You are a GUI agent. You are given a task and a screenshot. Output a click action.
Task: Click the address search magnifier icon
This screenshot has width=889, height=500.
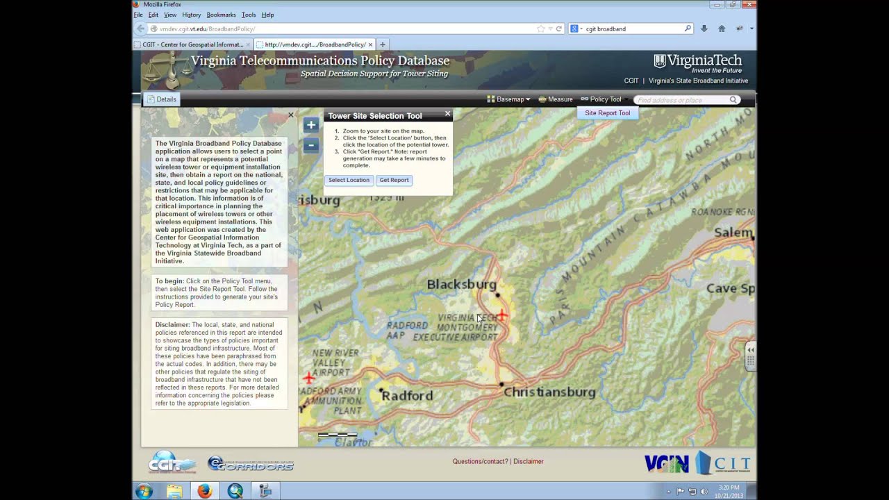(733, 100)
